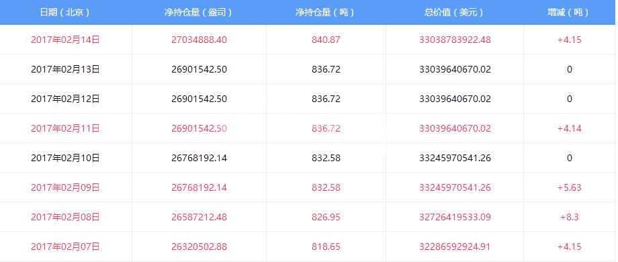Viewport: 618px width, 262px height.
Task: Click the 02月10日 row ounce value 26768192.14
Action: tap(199, 158)
